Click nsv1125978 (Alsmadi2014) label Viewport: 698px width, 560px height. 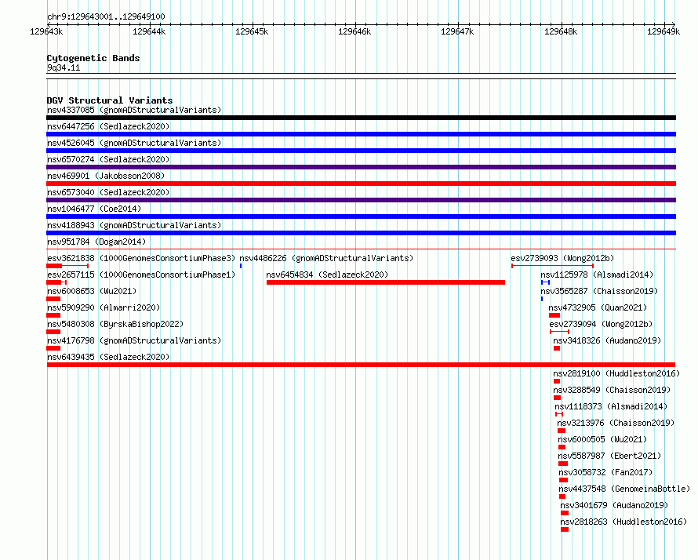pyautogui.click(x=597, y=275)
